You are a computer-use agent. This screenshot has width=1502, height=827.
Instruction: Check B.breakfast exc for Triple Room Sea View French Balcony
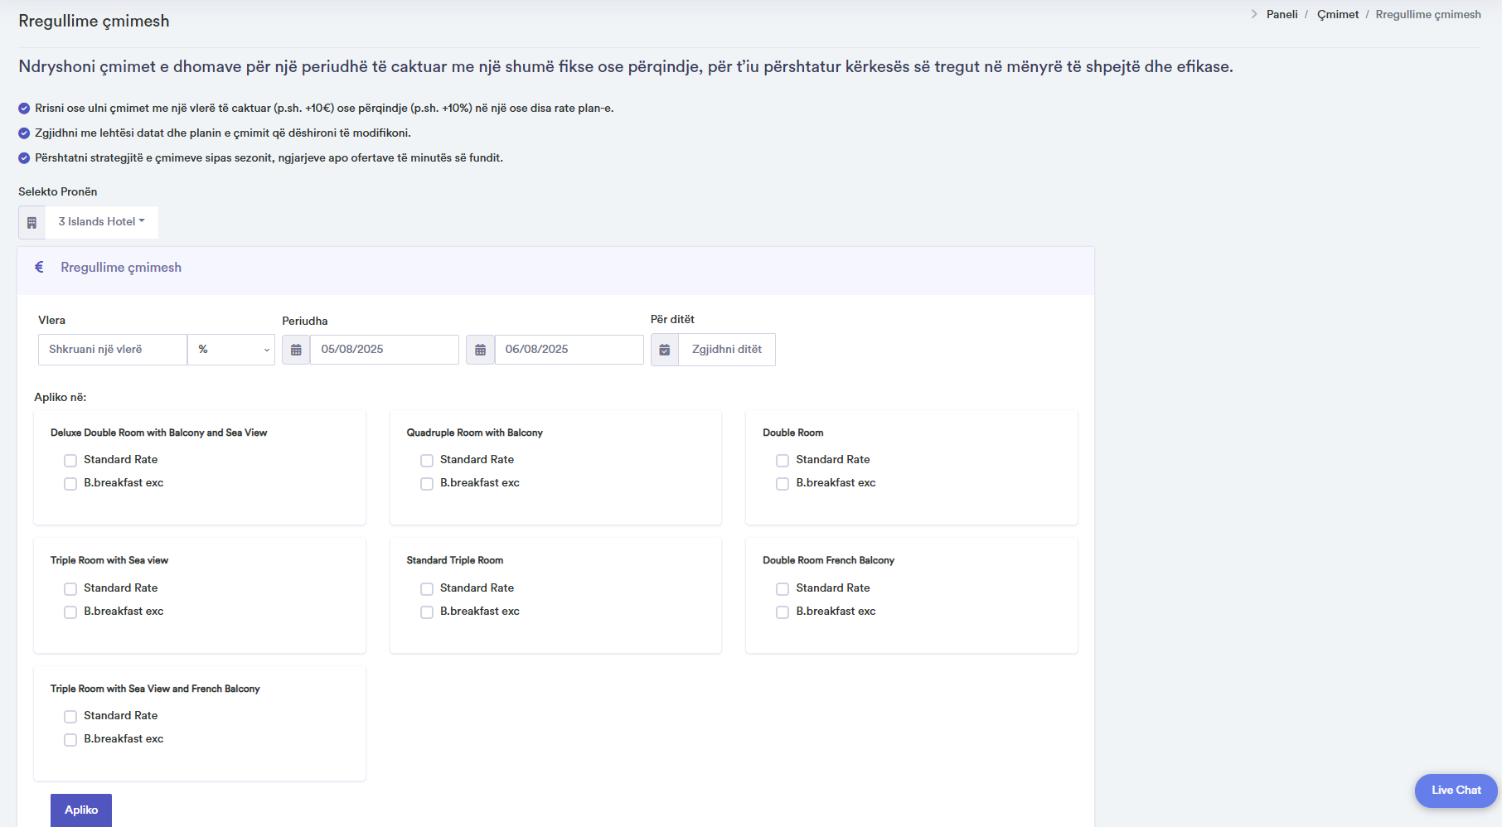coord(70,740)
